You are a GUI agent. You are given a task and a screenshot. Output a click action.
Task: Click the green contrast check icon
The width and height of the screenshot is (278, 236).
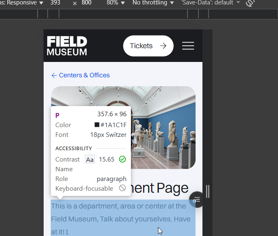tap(122, 159)
